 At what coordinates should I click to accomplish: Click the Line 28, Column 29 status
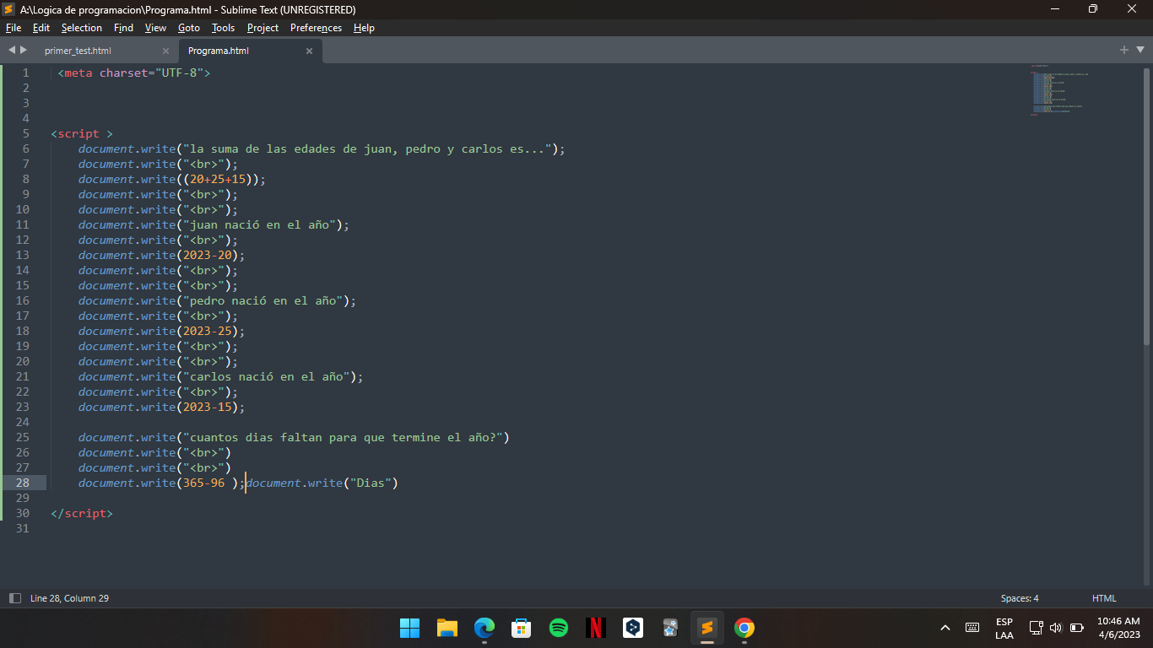(x=69, y=598)
